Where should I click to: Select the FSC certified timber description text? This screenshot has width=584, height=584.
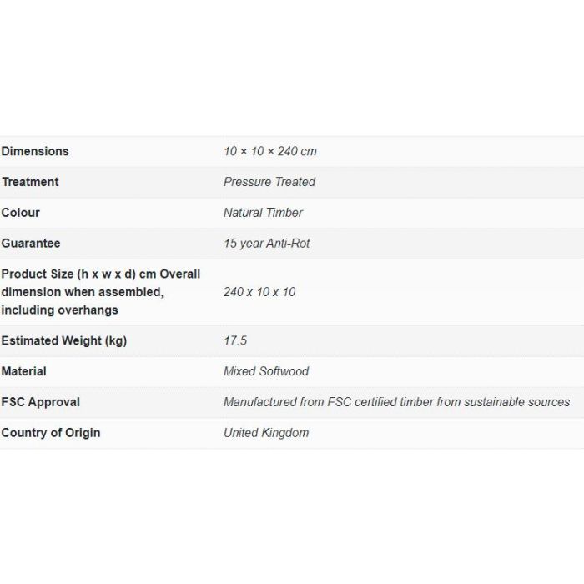tap(396, 402)
